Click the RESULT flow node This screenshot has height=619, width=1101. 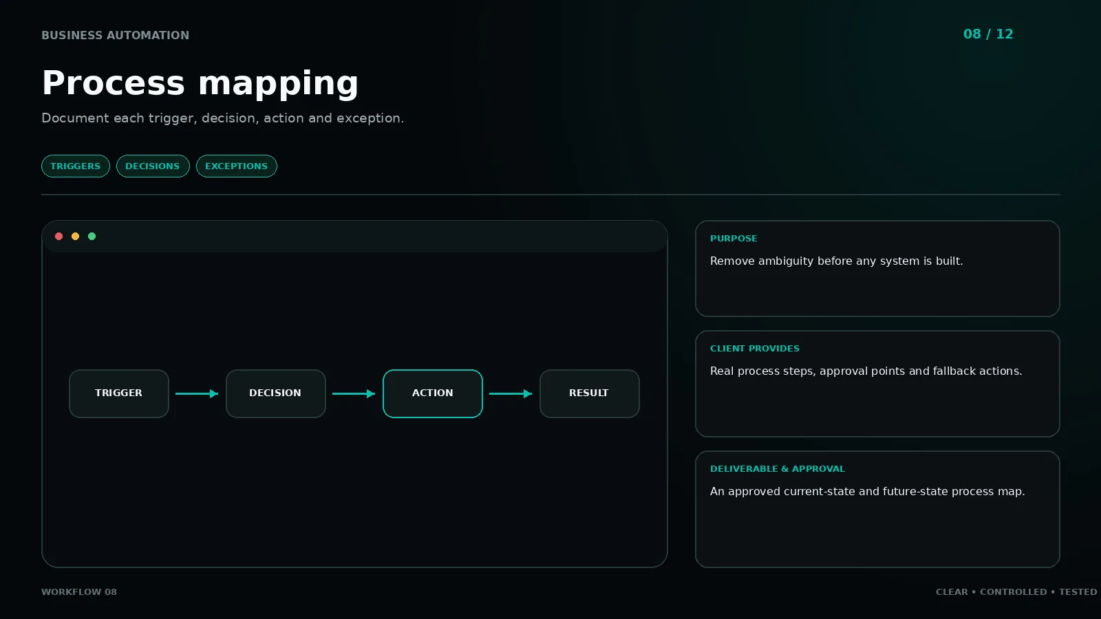click(x=590, y=393)
